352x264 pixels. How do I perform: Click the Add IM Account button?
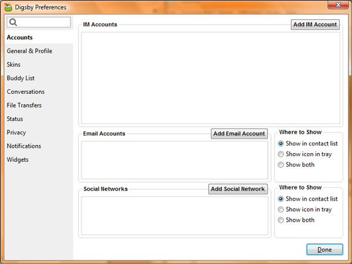315,25
